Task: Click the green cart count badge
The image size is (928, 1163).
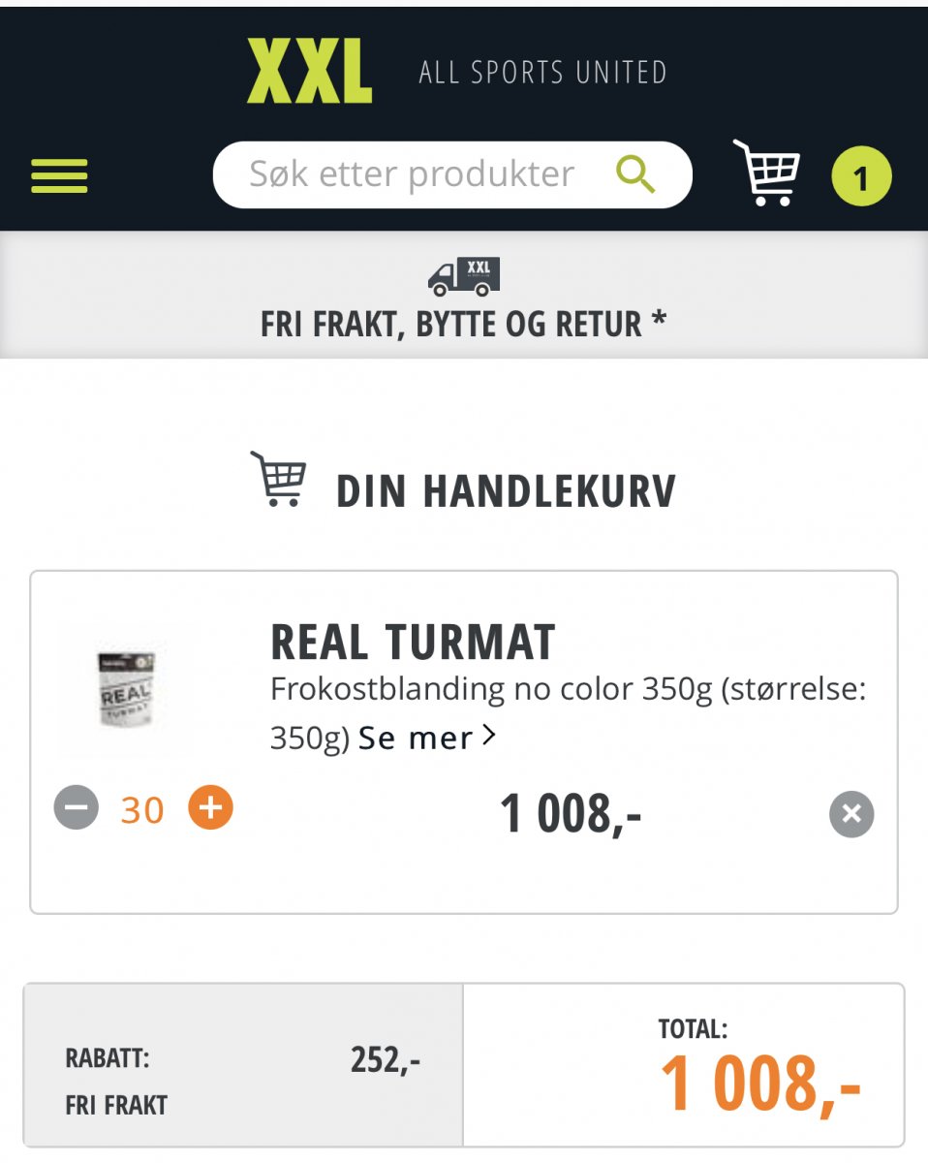Action: (x=861, y=177)
